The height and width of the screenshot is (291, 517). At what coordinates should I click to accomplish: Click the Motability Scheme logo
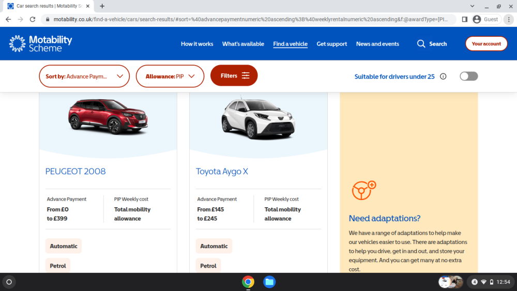40,43
